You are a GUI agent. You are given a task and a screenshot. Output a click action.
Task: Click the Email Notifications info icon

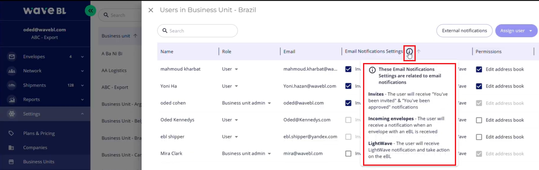409,52
